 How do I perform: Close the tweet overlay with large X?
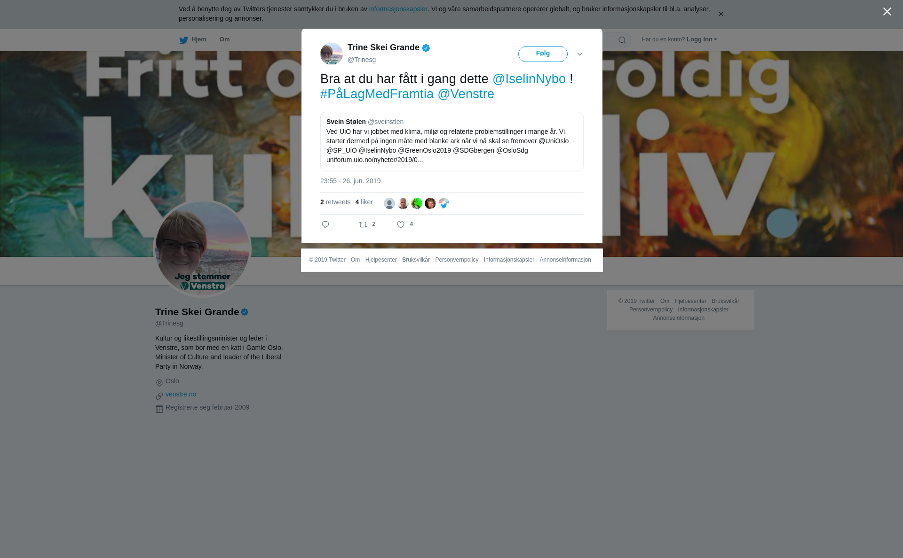(887, 12)
